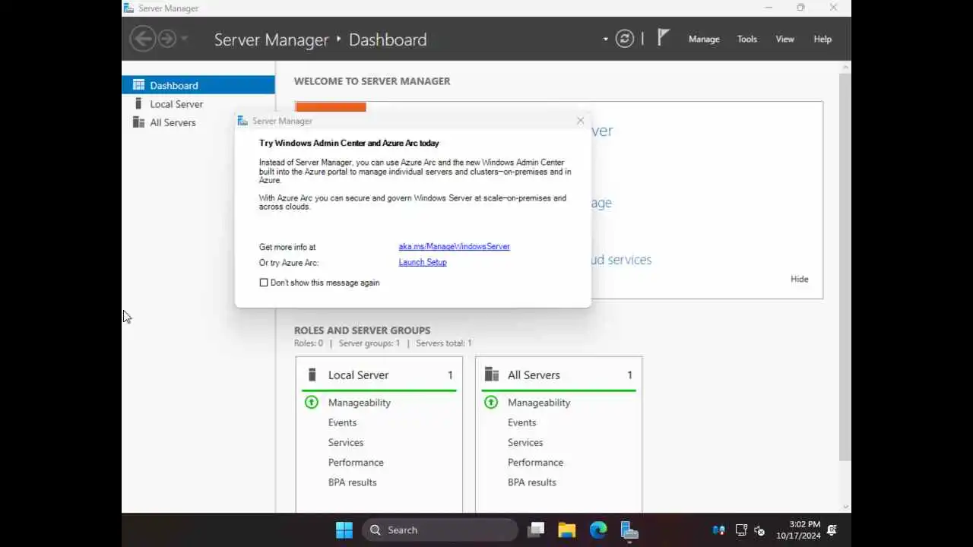This screenshot has height=547, width=973.
Task: Click Hide in the welcome tile
Action: [x=800, y=279]
